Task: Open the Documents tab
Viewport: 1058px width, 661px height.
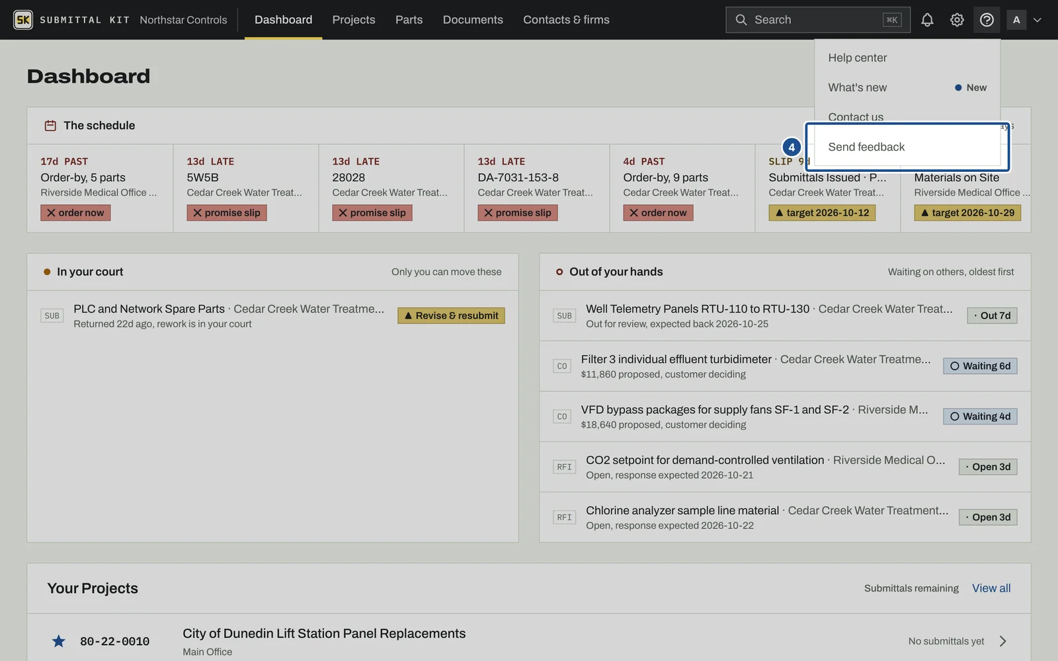Action: click(473, 20)
